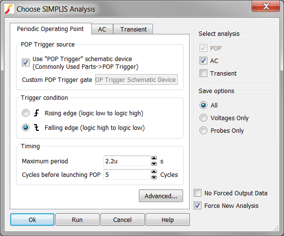The height and width of the screenshot is (236, 284).
Task: Click the falling edge waveform icon
Action: [x=36, y=127]
